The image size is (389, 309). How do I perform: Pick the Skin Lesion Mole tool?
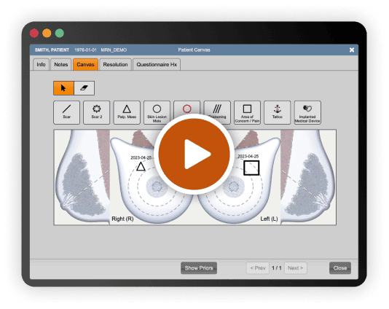tap(157, 112)
